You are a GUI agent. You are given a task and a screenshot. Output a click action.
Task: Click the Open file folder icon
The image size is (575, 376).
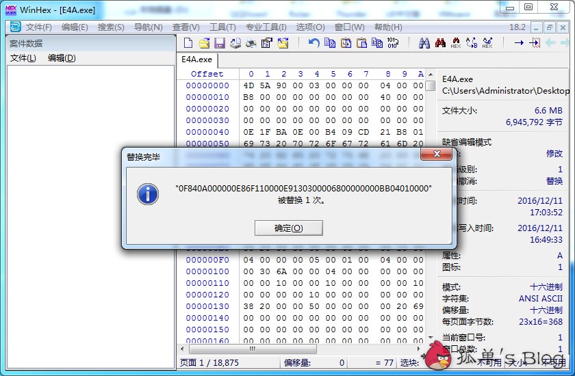click(x=204, y=43)
